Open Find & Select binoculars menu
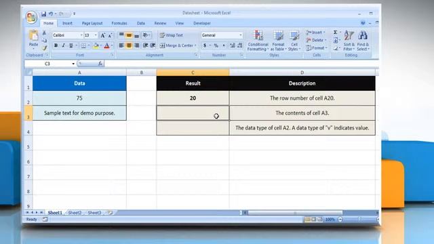The image size is (434, 244). pos(363,41)
